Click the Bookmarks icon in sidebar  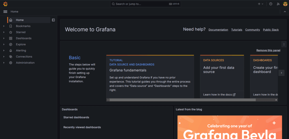pyautogui.click(x=11, y=26)
